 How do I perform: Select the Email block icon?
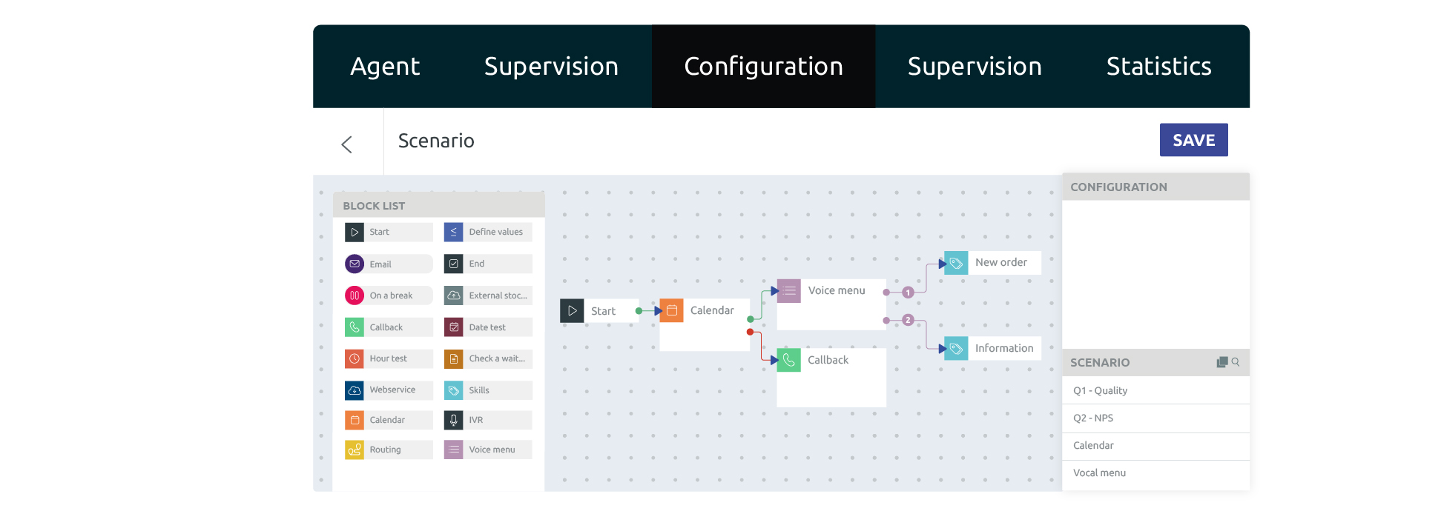(x=355, y=264)
